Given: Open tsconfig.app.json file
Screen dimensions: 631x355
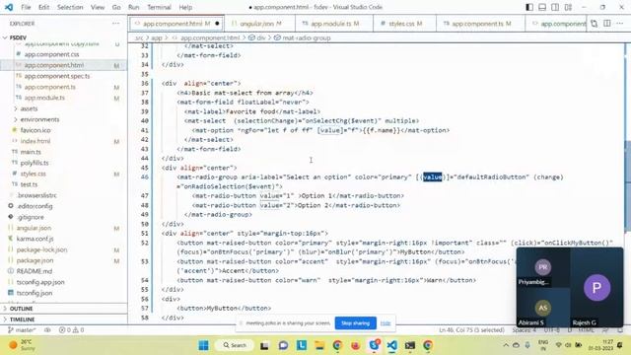Looking at the screenshot, I should (40, 282).
